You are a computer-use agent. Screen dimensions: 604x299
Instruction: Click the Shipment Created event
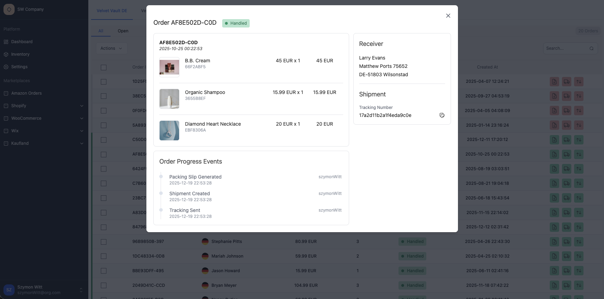[x=190, y=194]
